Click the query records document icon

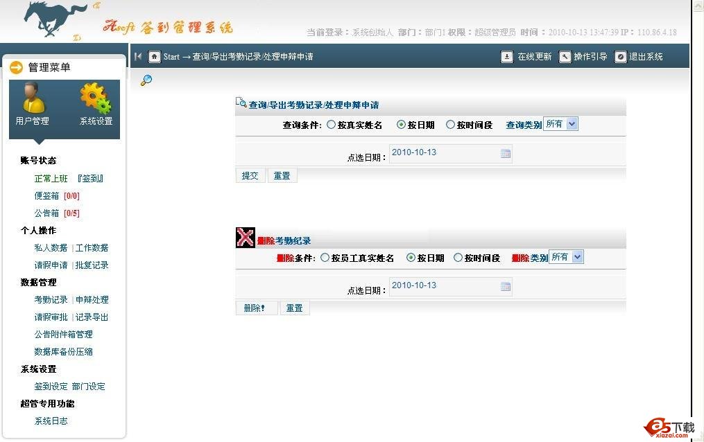[x=241, y=103]
